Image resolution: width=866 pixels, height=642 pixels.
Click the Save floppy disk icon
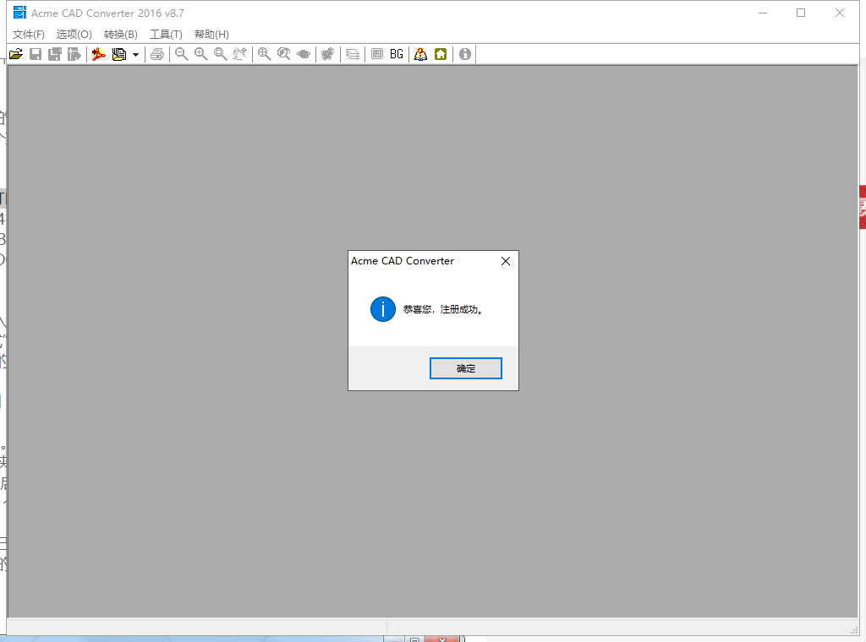(x=36, y=54)
